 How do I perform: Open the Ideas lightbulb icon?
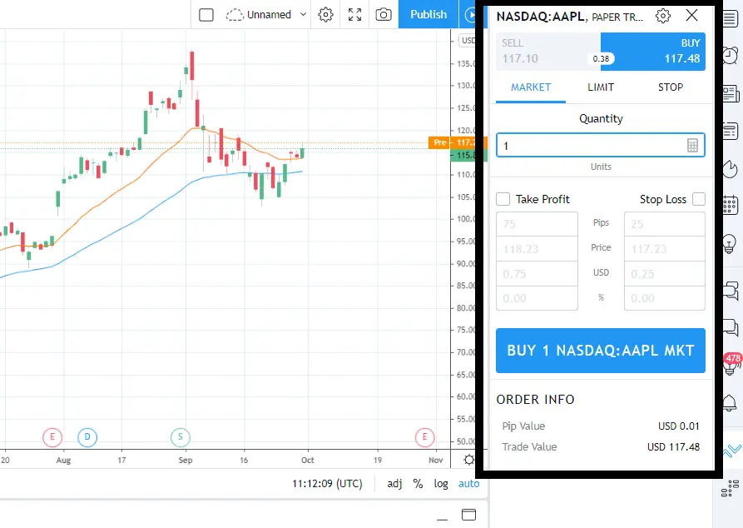731,242
